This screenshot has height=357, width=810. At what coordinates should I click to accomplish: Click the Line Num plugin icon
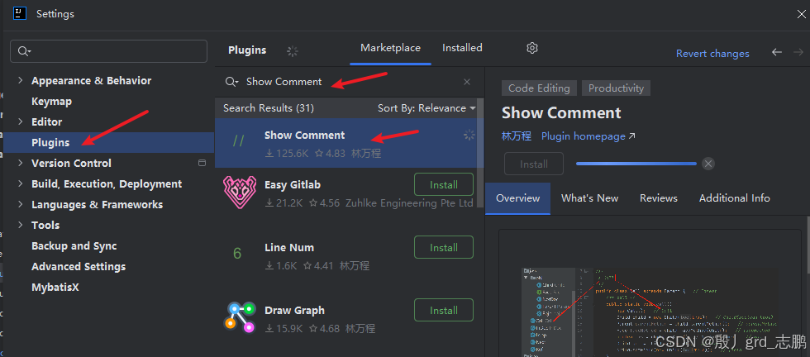[x=237, y=254]
